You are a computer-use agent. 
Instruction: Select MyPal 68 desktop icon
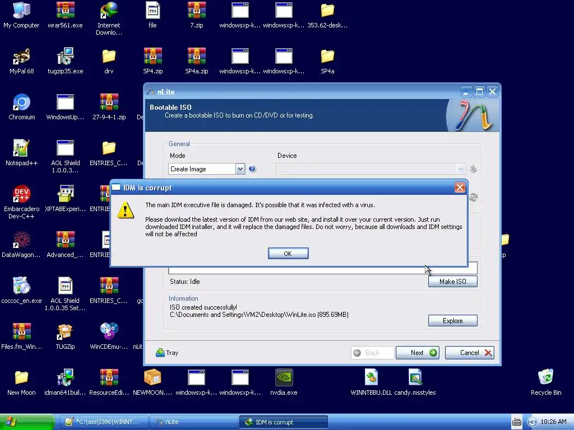click(x=22, y=62)
